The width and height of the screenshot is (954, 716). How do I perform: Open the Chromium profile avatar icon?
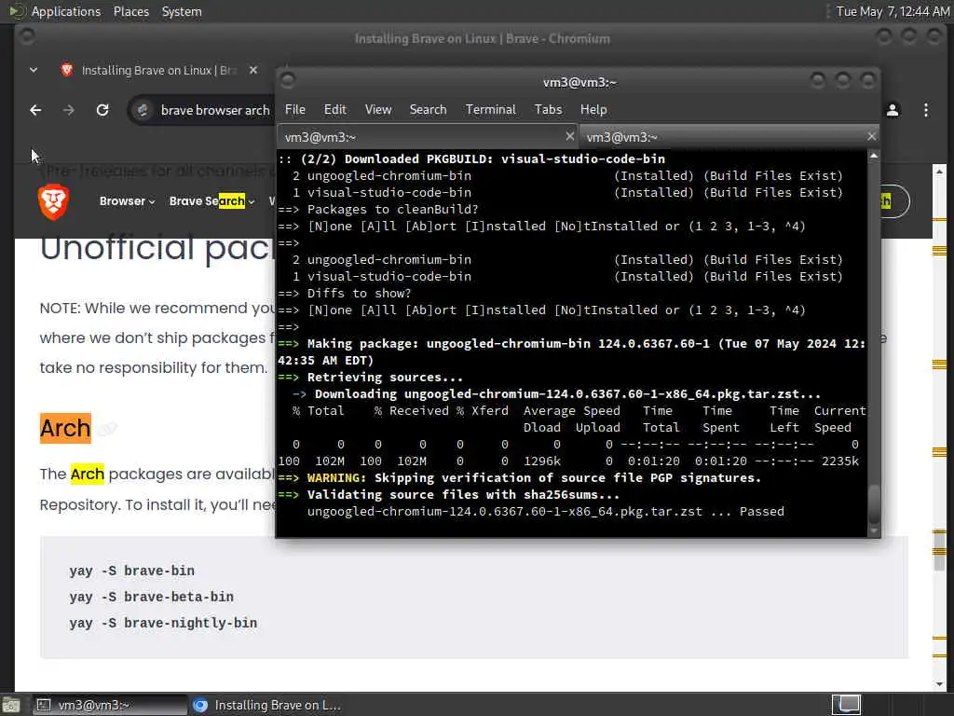(893, 110)
